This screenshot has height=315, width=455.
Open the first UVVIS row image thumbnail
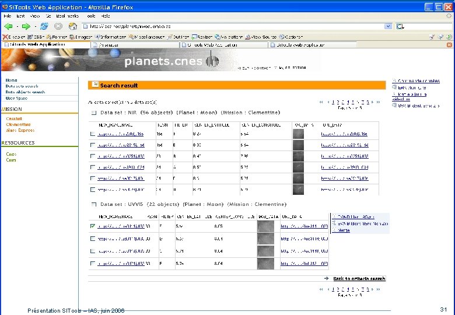click(265, 226)
